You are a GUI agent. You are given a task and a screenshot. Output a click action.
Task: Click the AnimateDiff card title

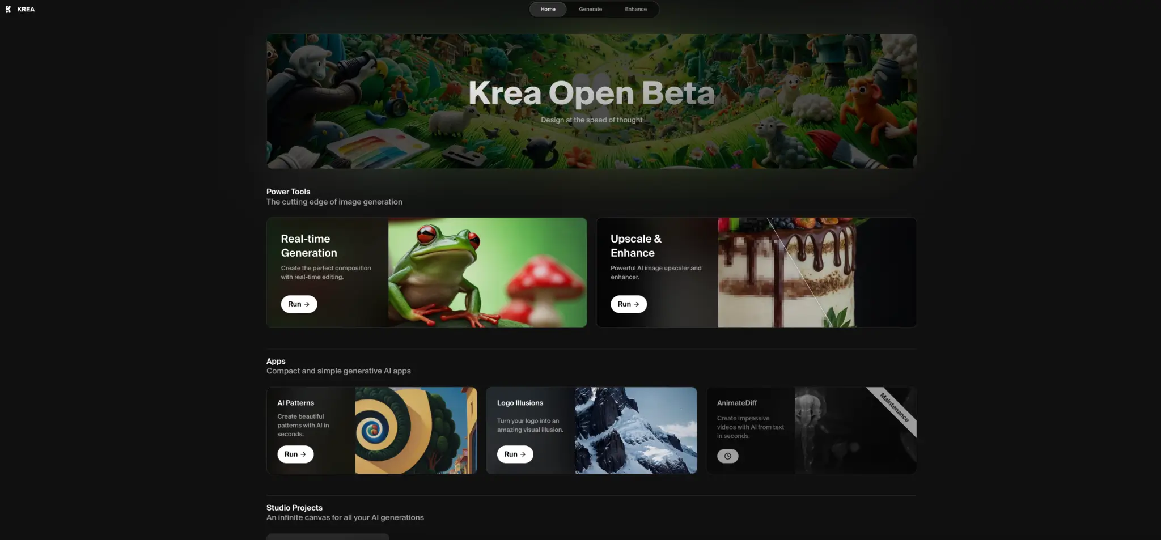736,403
